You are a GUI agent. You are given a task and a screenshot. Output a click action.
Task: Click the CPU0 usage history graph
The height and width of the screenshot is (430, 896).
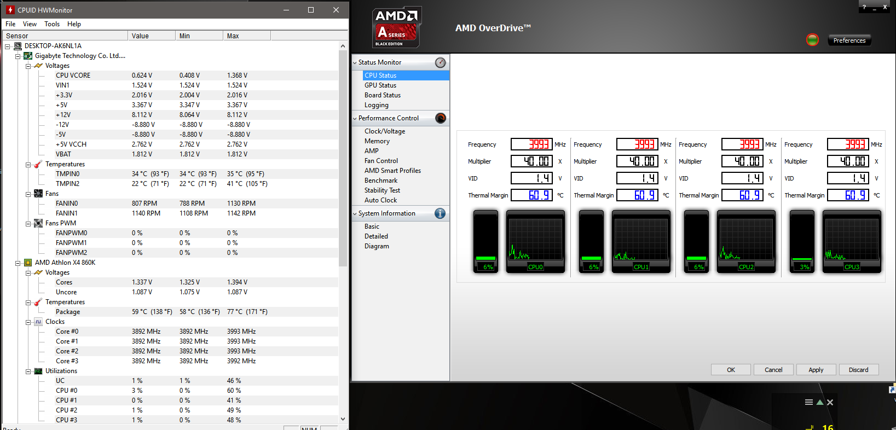(536, 241)
